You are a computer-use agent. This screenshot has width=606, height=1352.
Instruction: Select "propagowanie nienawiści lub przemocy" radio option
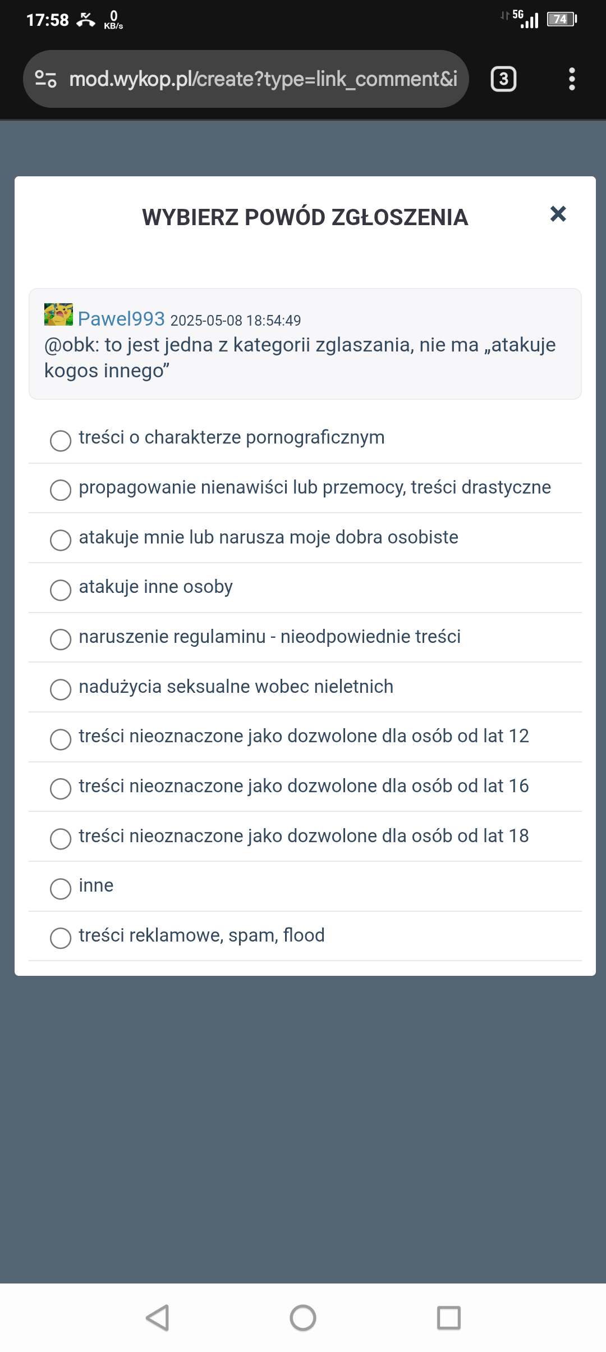pyautogui.click(x=61, y=490)
